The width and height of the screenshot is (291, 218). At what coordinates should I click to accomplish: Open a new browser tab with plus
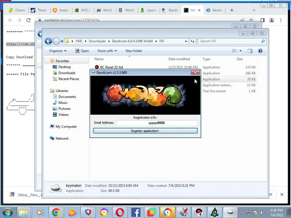(x=232, y=10)
